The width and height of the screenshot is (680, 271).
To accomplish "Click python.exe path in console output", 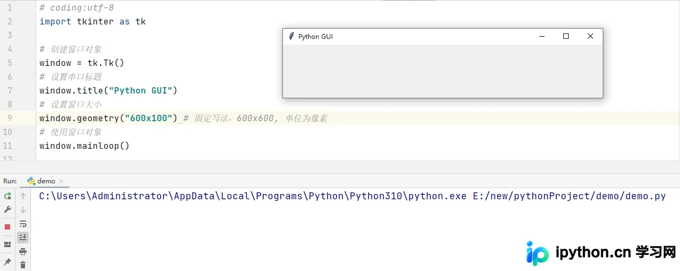I will (x=253, y=196).
